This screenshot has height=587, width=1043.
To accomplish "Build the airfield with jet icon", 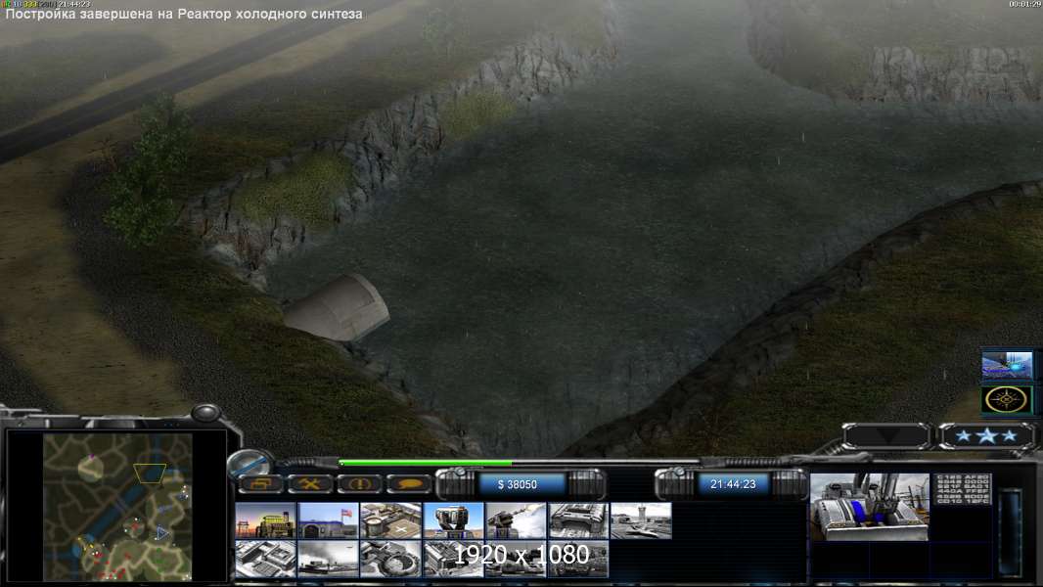I will (x=641, y=520).
